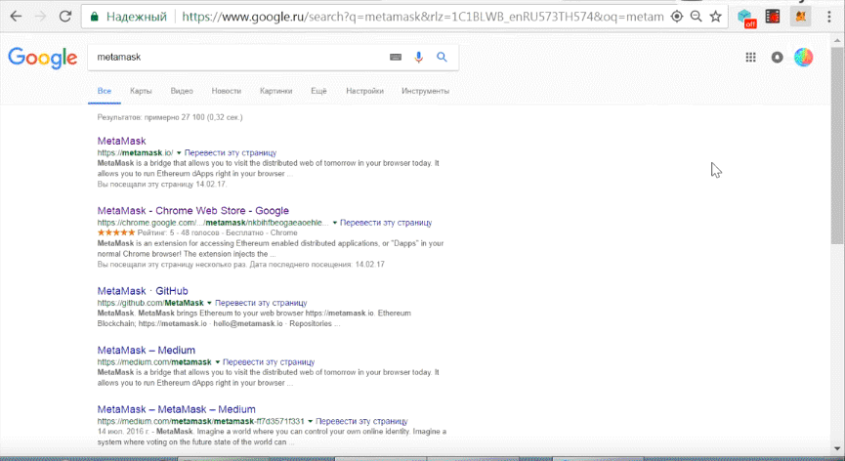Open the Chrome three-dot menu
Screen dimensions: 845x461
click(828, 17)
